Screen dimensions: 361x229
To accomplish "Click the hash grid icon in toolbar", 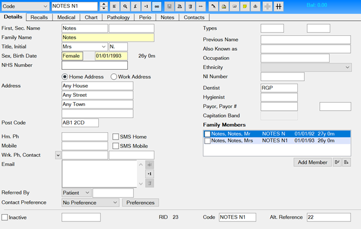I will click(x=279, y=6).
